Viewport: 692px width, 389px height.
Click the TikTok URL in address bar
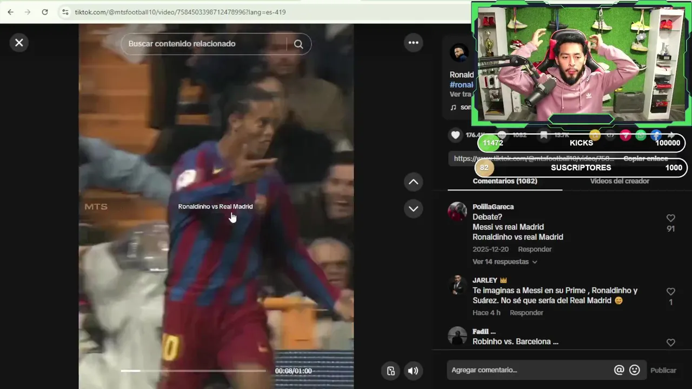181,12
